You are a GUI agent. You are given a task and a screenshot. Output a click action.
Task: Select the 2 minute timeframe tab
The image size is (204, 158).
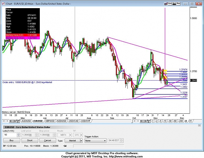157,121
